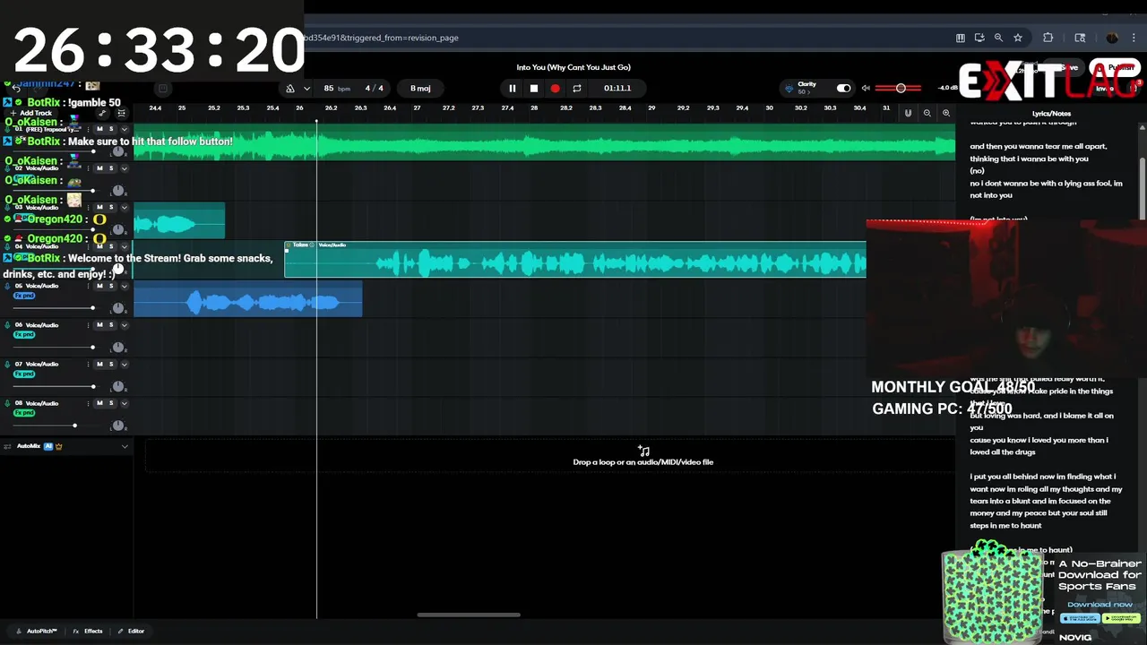The height and width of the screenshot is (645, 1147).
Task: Expand track 05 with its chevron
Action: 125,286
